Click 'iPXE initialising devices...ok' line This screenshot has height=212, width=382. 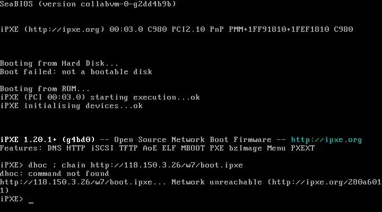[72, 105]
